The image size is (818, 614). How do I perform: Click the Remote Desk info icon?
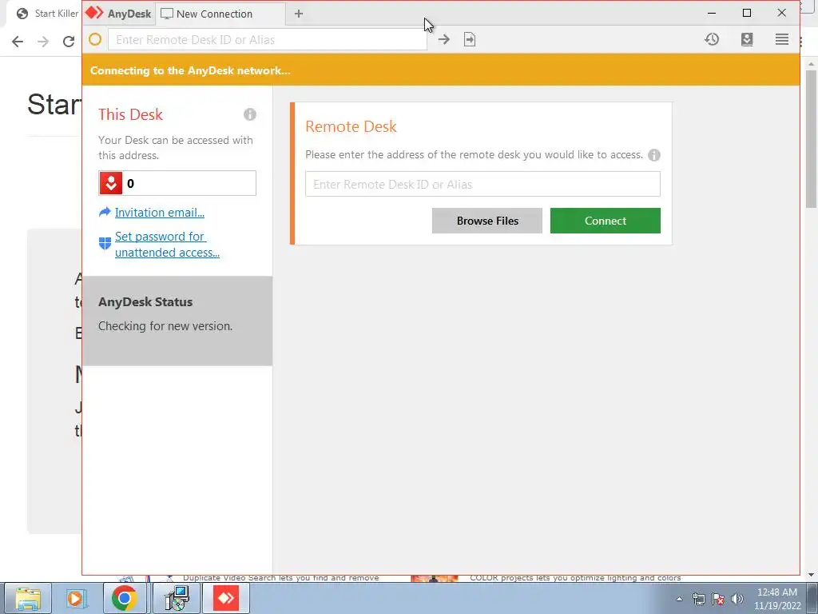(x=653, y=155)
